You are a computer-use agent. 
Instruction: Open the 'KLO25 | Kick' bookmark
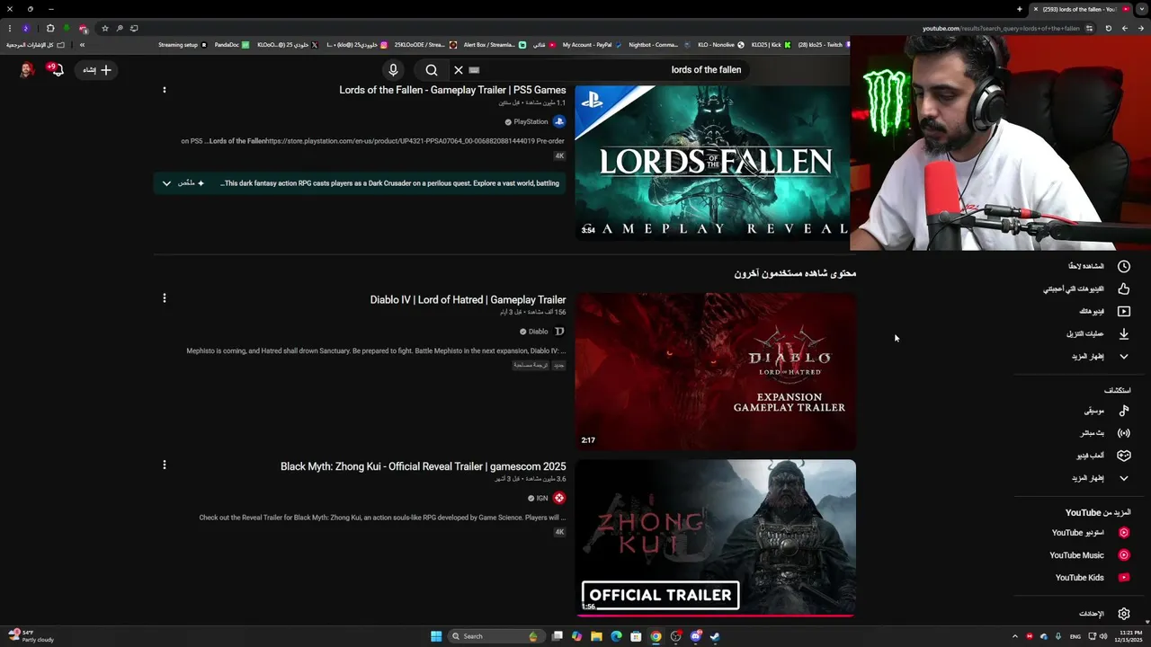click(771, 44)
